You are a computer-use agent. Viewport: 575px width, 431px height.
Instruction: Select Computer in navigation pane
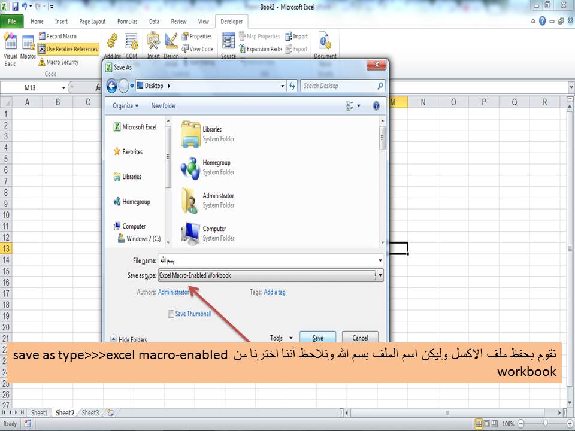tap(129, 226)
